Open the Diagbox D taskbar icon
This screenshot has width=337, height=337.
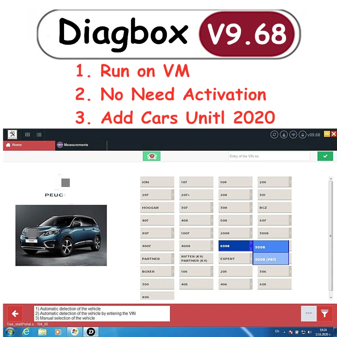(x=91, y=332)
